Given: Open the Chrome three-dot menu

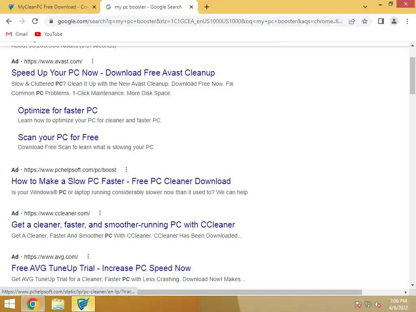Looking at the screenshot, I should pos(407,21).
